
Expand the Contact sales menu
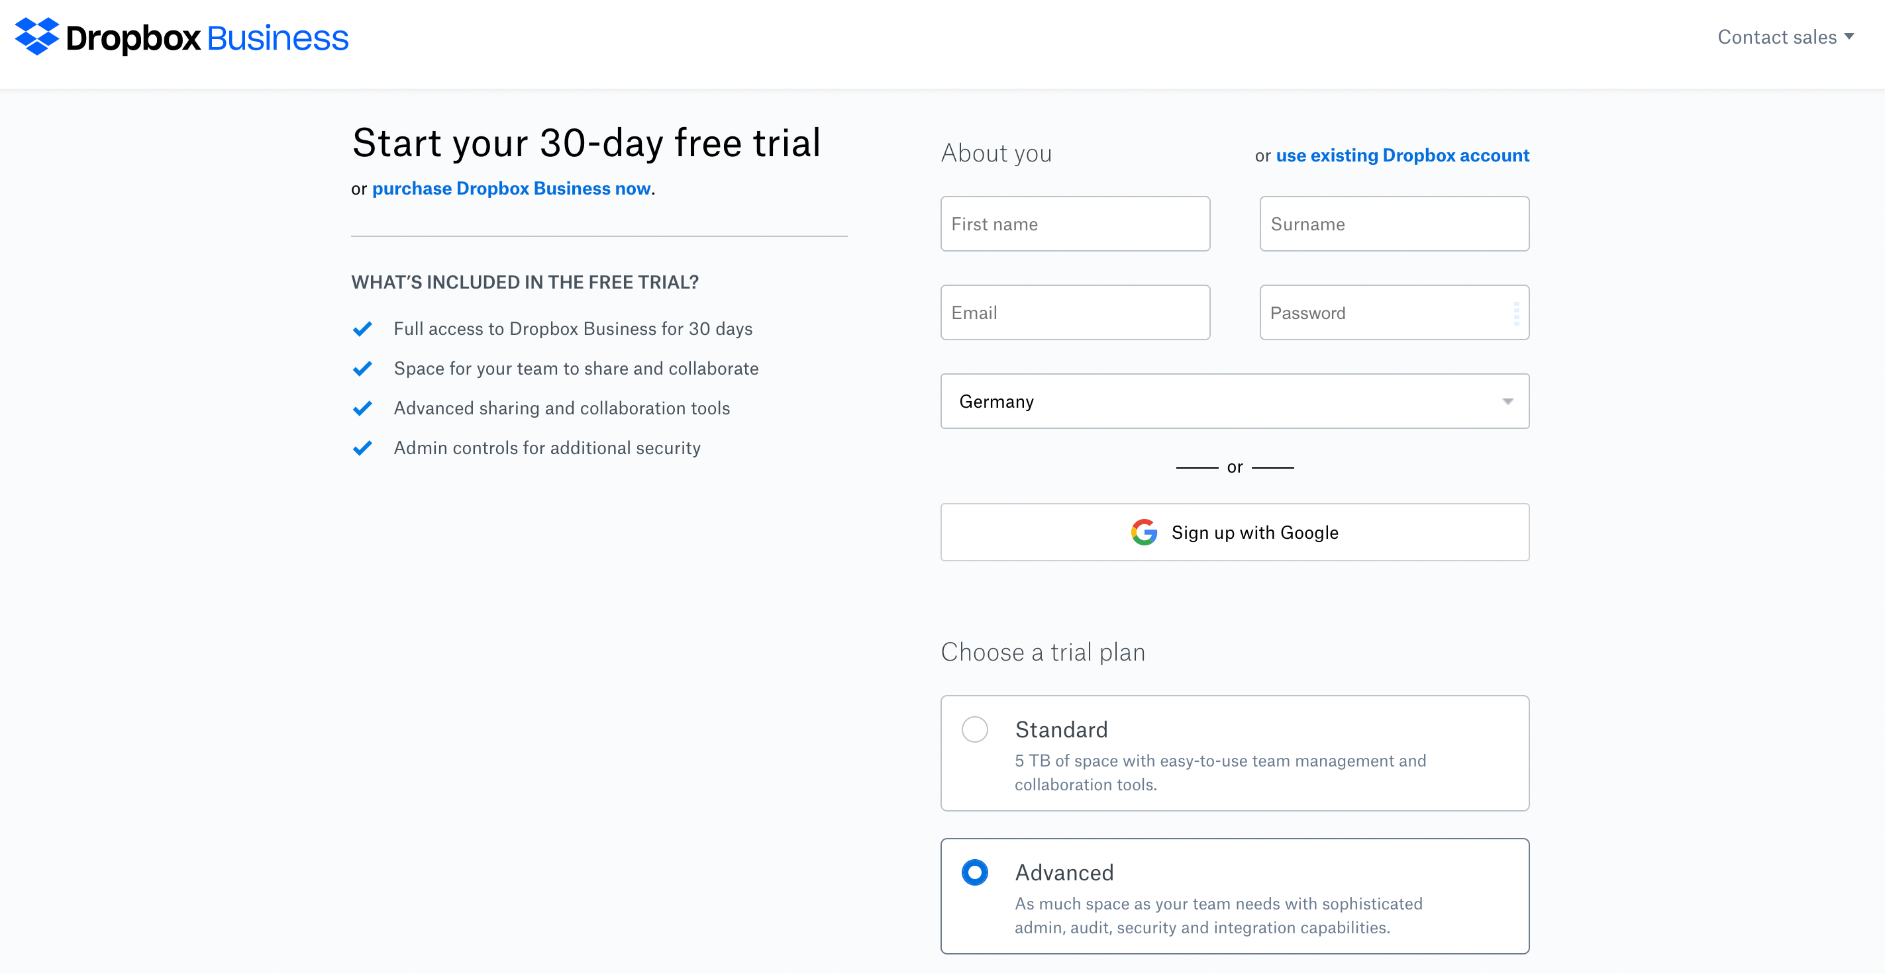coord(1784,36)
